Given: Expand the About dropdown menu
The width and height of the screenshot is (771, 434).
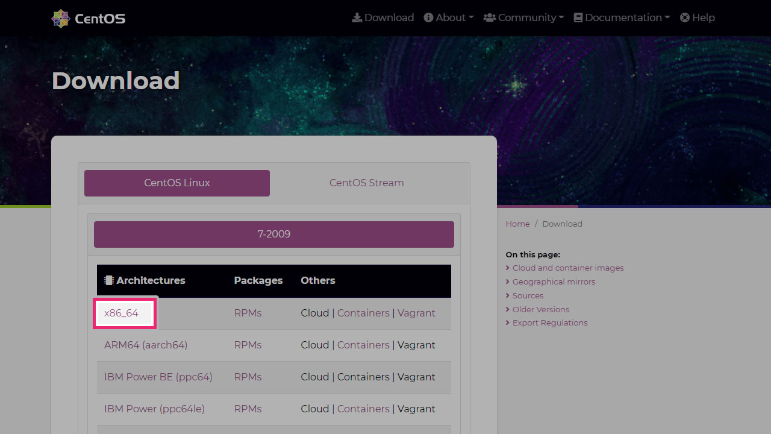Looking at the screenshot, I should (x=449, y=17).
